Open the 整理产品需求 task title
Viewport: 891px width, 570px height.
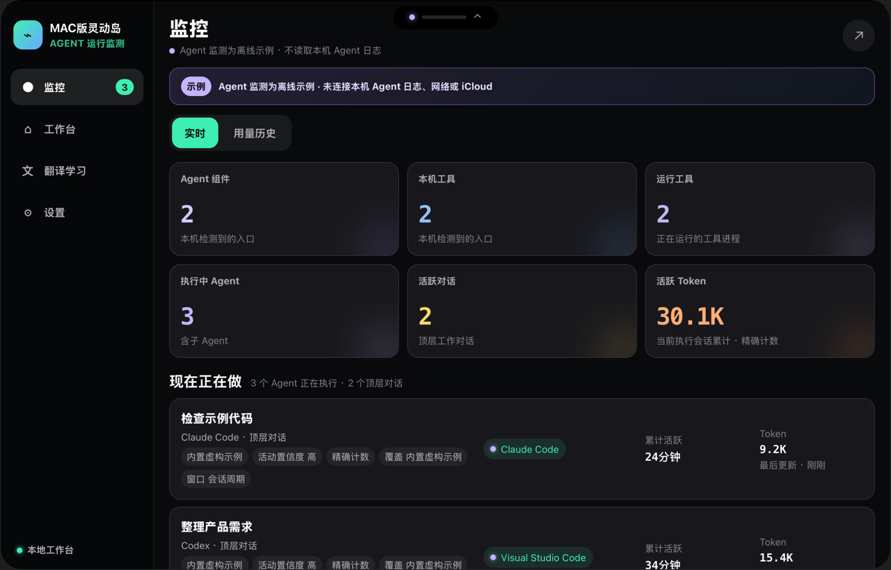click(216, 527)
